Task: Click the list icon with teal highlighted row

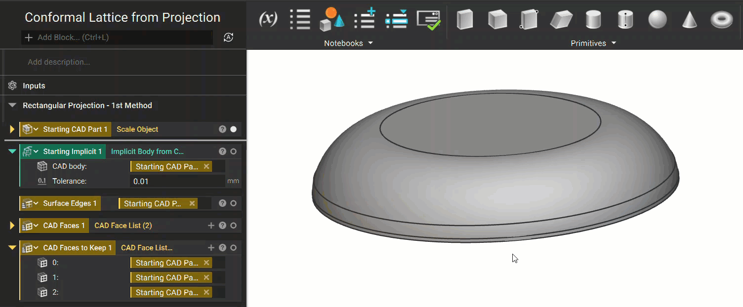Action: [x=396, y=19]
